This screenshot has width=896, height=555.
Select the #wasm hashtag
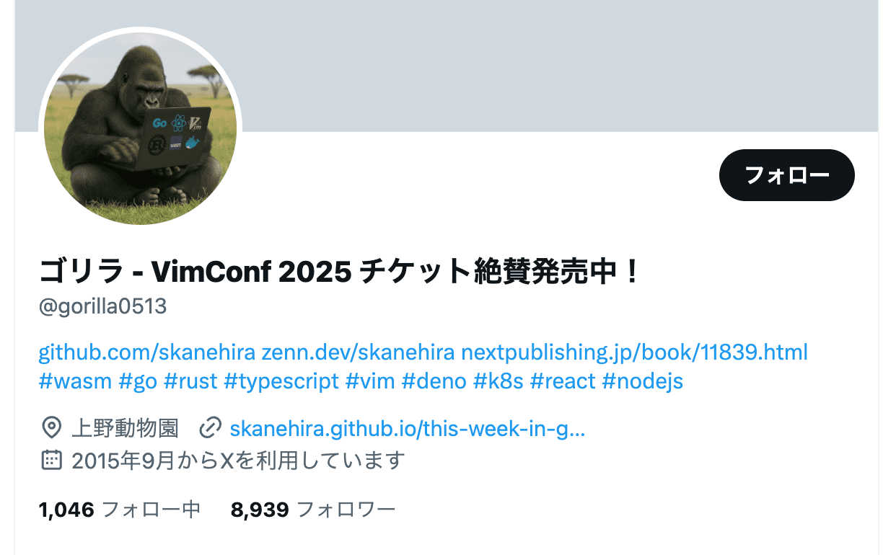tap(76, 381)
